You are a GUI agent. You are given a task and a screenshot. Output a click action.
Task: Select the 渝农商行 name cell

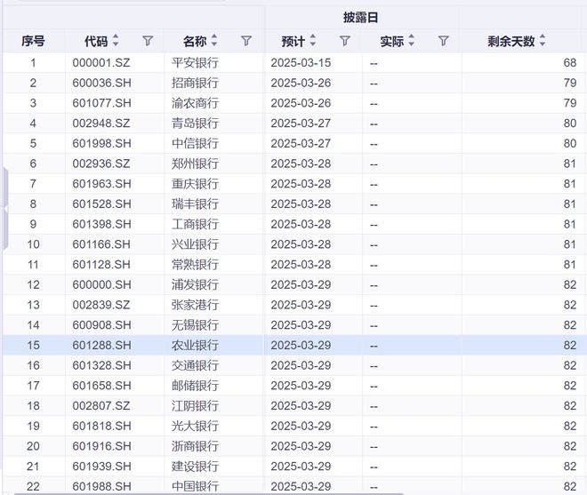(x=195, y=103)
